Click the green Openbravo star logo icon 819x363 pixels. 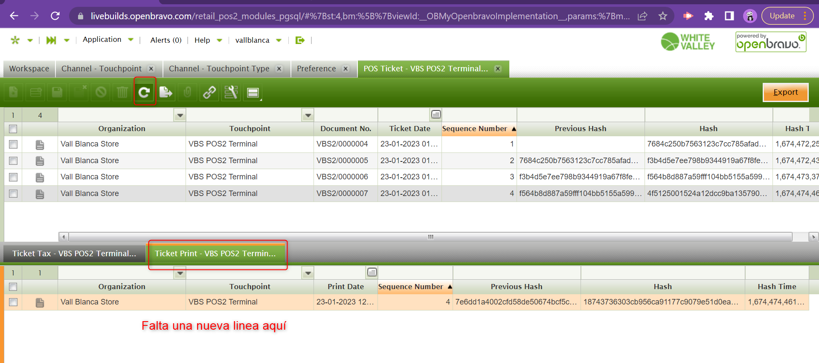[x=15, y=40]
